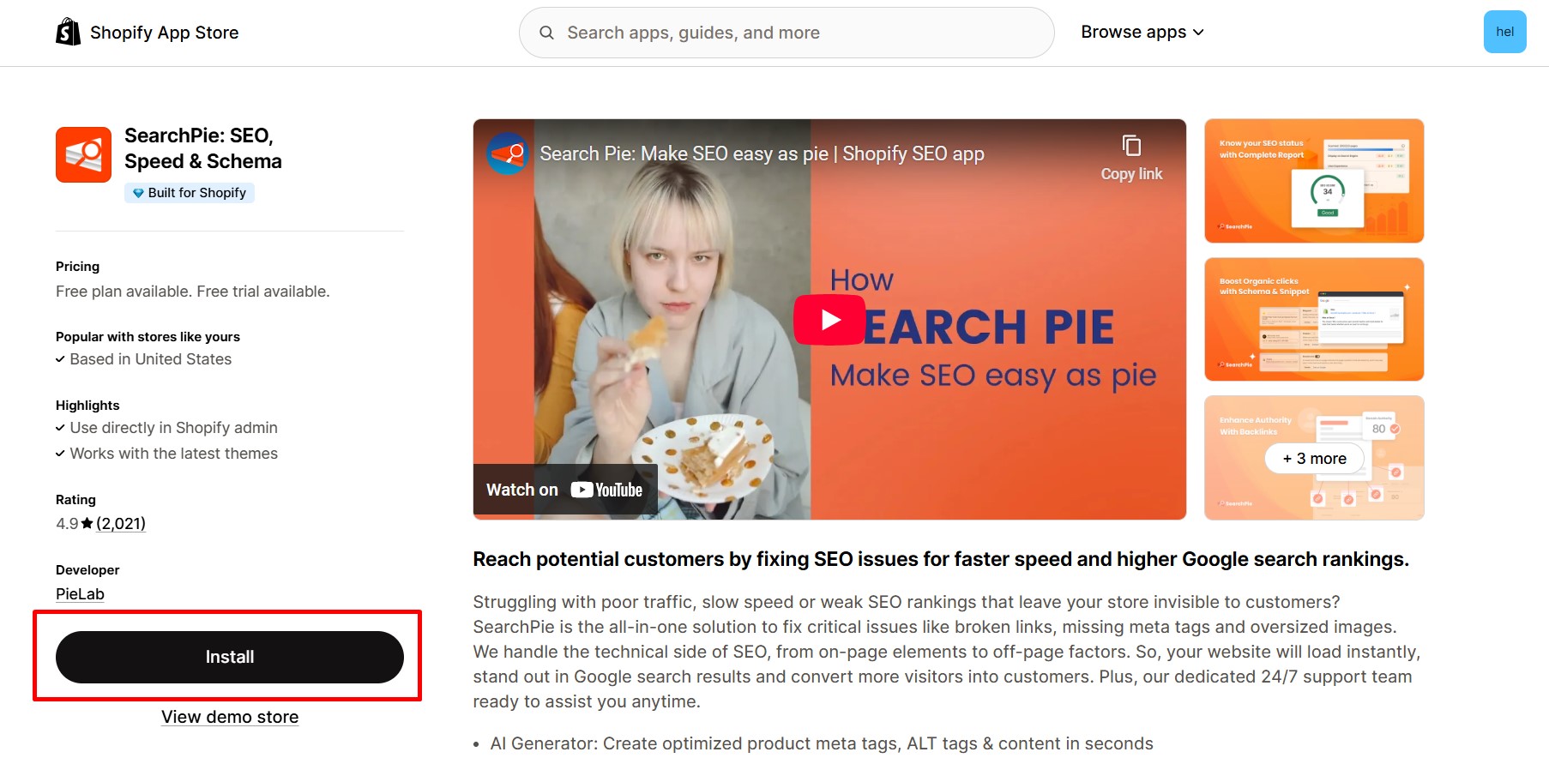Click the 4.9 rating value
Viewport: 1549px width, 764px height.
67,523
